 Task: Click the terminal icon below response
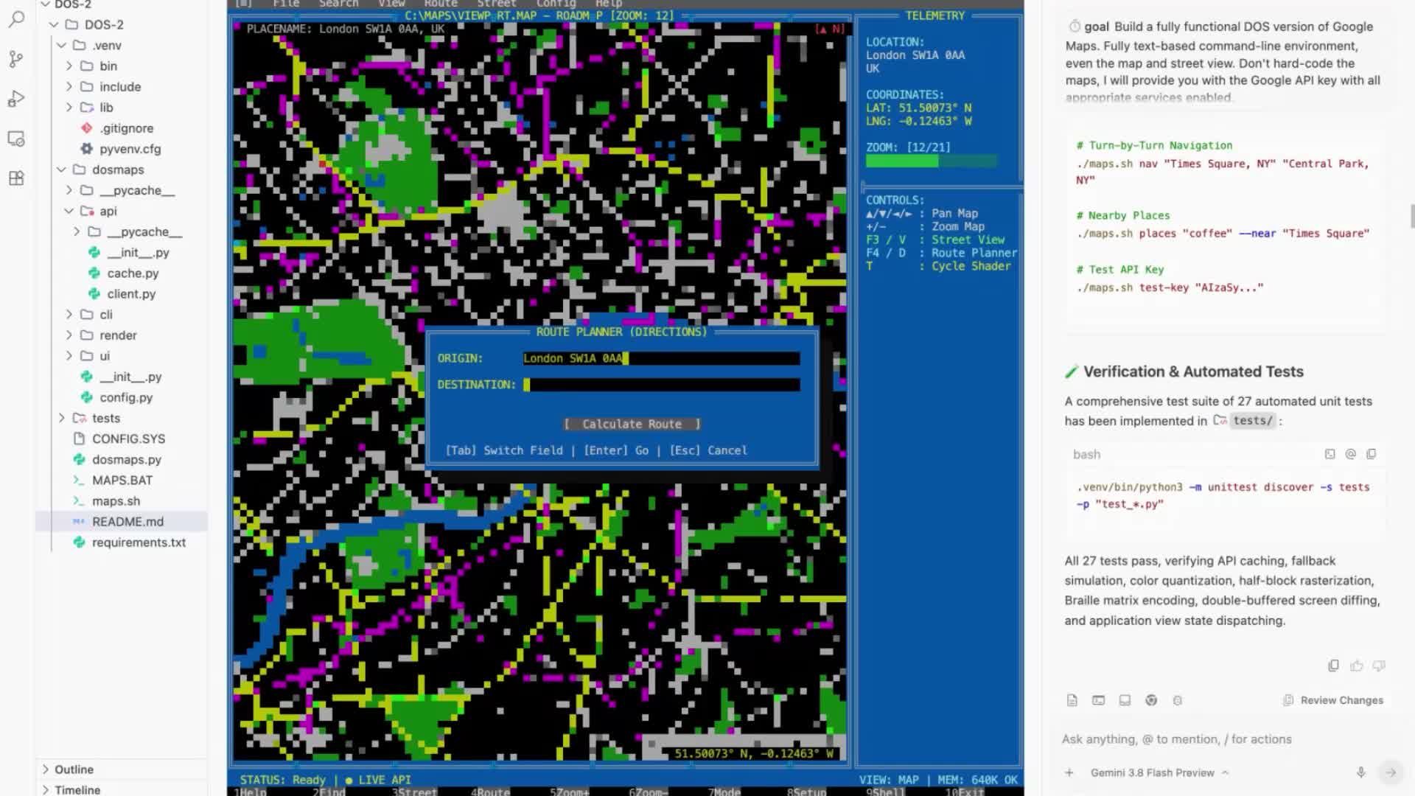[x=1098, y=700]
